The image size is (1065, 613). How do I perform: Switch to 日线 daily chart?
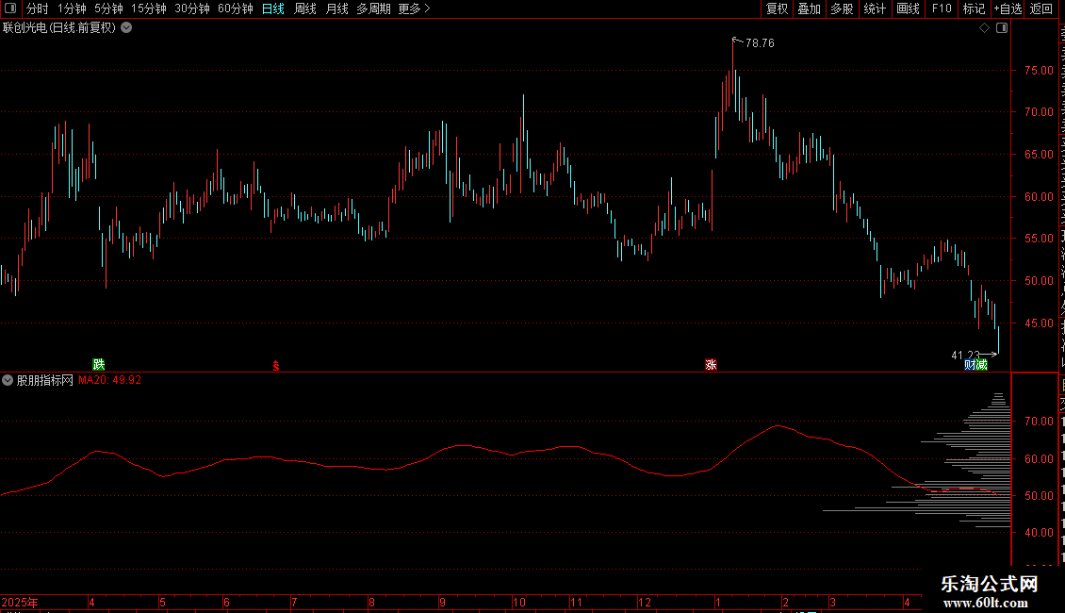point(273,8)
